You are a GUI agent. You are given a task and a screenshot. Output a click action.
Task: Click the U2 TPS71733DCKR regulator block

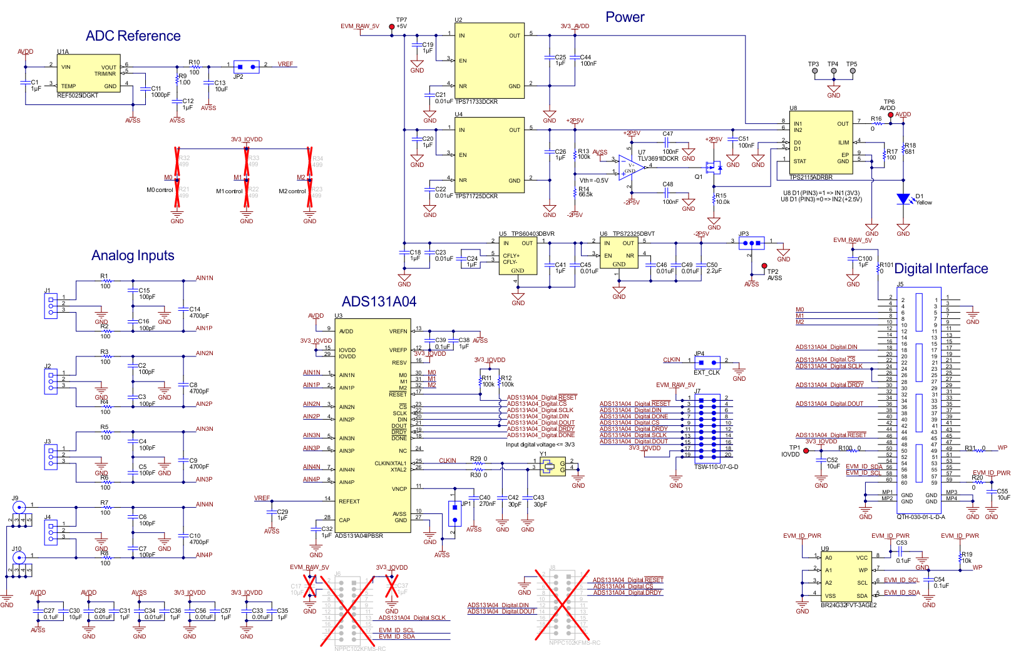(x=490, y=61)
